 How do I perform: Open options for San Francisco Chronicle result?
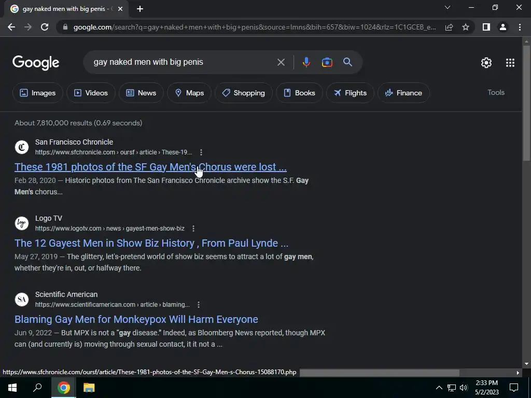(201, 152)
